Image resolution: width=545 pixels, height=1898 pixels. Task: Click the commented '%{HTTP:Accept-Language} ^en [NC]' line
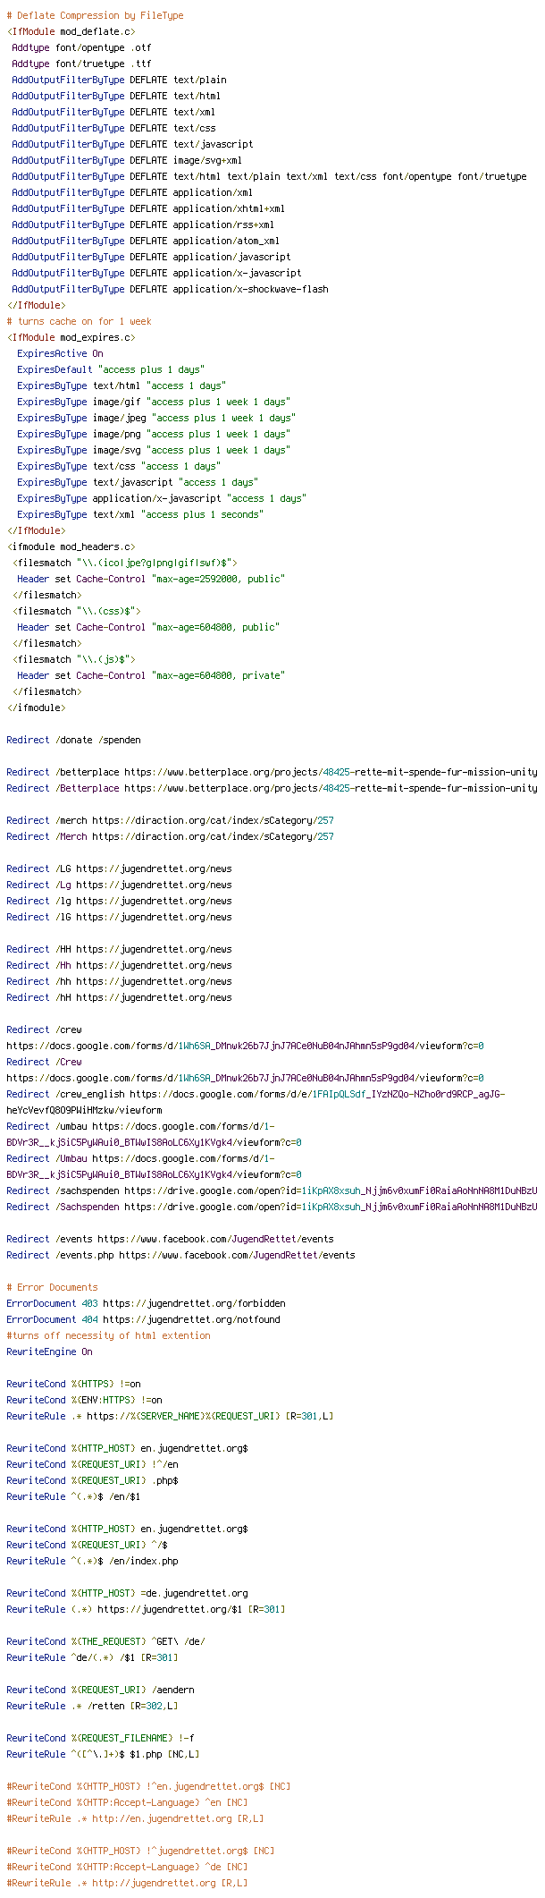pos(127,1803)
